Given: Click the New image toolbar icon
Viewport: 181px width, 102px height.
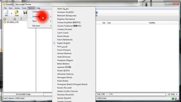Looking at the screenshot, I should pyautogui.click(x=7, y=13).
